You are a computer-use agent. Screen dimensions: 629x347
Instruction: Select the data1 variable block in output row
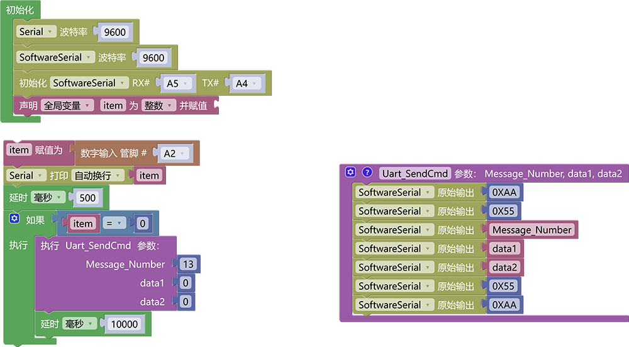[x=504, y=249]
